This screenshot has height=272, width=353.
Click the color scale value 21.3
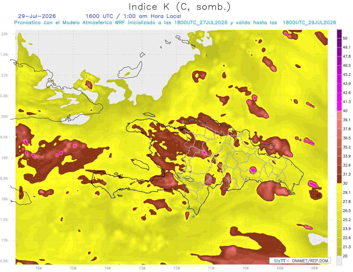point(347,247)
